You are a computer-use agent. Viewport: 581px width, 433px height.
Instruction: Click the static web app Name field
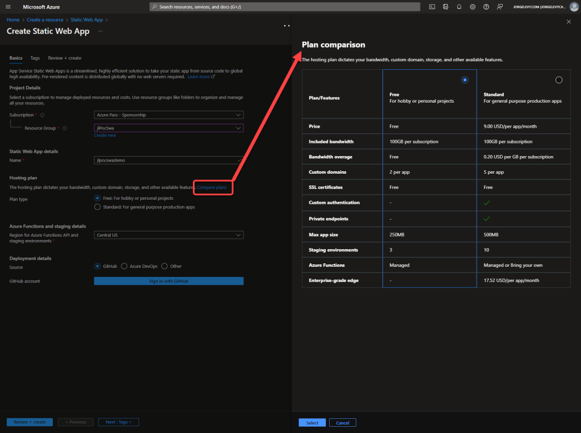point(169,160)
